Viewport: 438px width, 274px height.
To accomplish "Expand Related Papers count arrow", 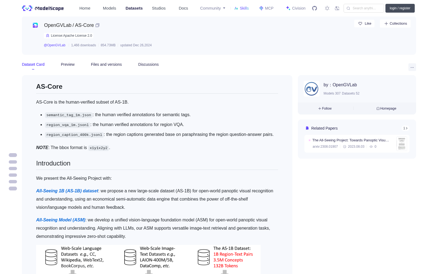I will (405, 128).
